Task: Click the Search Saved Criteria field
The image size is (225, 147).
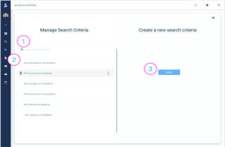Action: click(66, 49)
